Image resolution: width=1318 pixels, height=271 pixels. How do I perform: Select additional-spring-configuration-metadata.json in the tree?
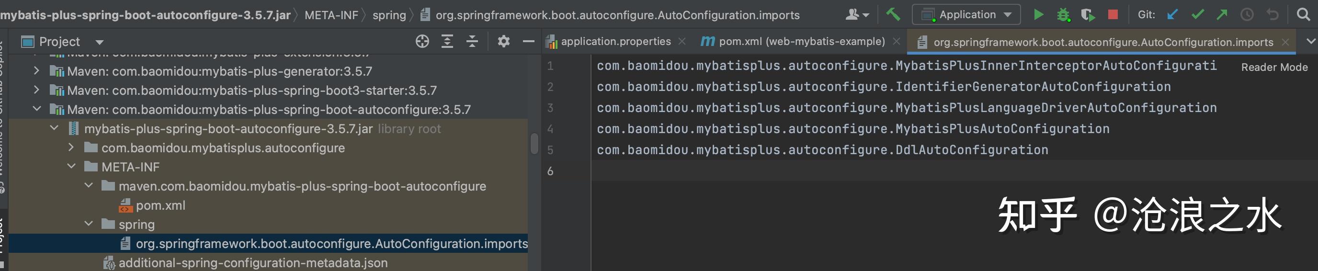tap(253, 263)
